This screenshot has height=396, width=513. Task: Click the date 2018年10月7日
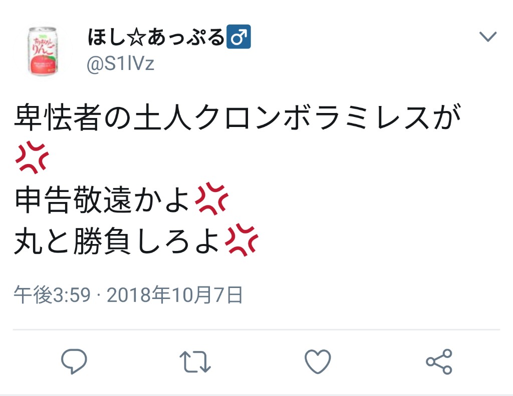click(175, 295)
